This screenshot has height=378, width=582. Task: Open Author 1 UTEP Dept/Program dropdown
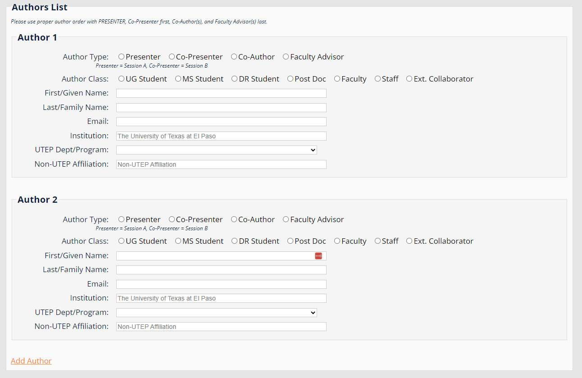point(216,150)
